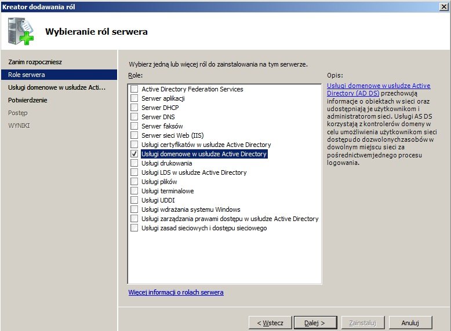Click the Postęp step in sidebar
451x331 pixels.
coord(18,113)
